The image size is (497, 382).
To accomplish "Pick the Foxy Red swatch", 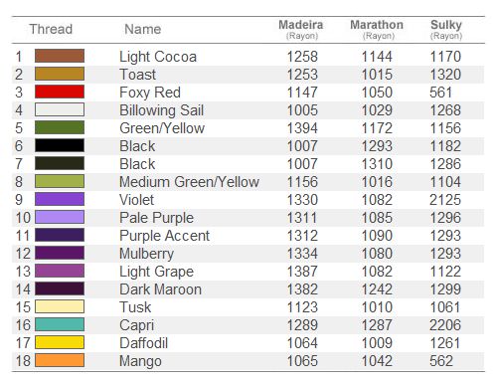I will coord(60,92).
